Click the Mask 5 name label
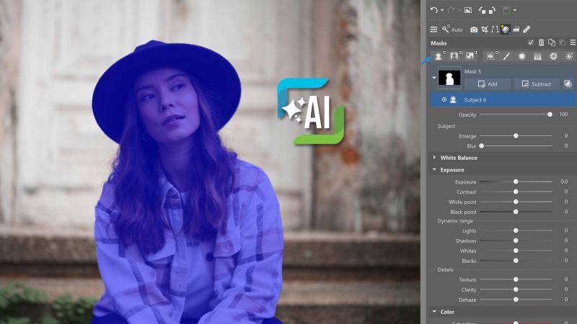The width and height of the screenshot is (577, 324). point(472,71)
